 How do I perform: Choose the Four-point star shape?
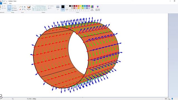point(35,10)
